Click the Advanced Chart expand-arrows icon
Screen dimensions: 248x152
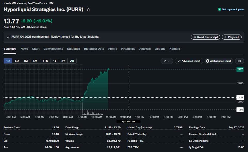pyautogui.click(x=179, y=61)
